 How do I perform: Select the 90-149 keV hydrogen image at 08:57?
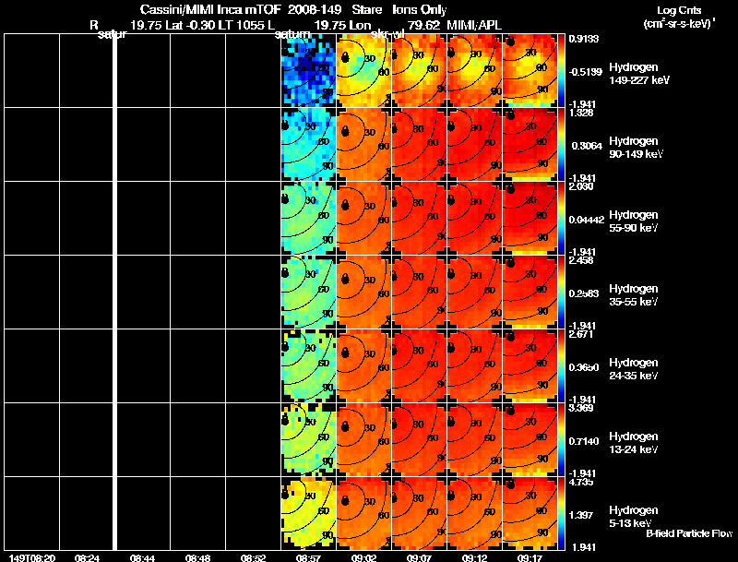click(308, 144)
